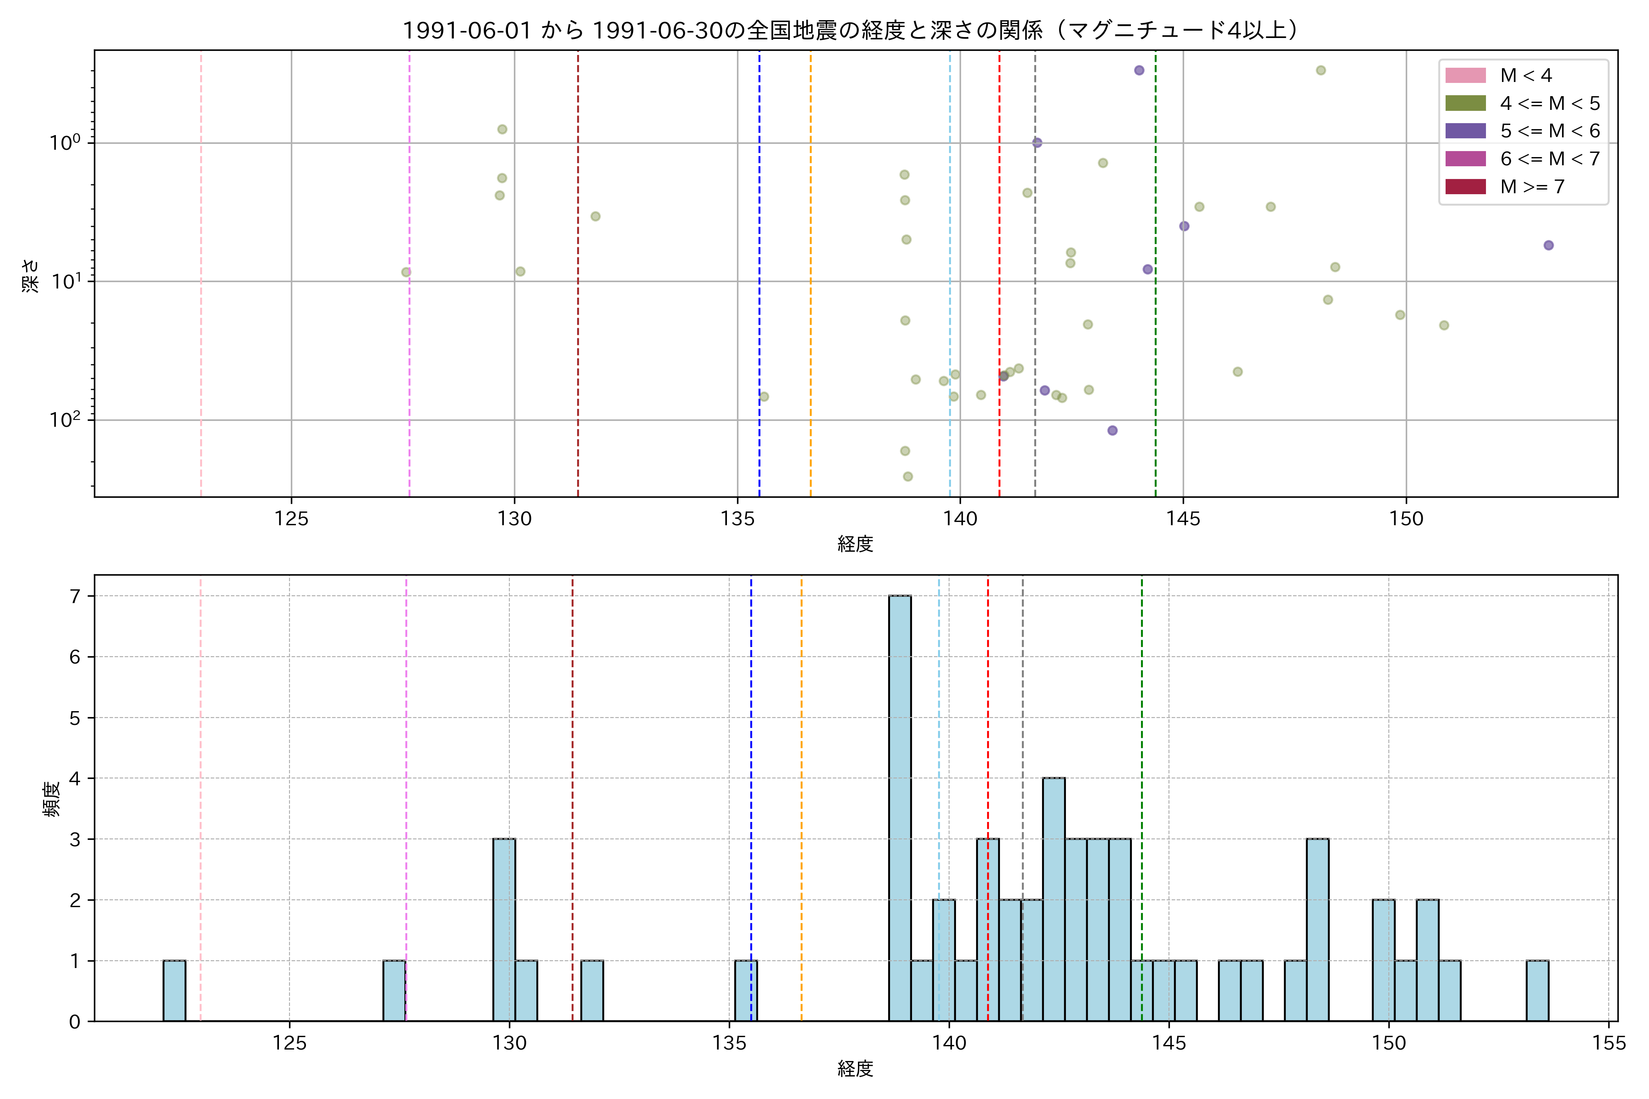Click the '頻度' y-axis label
The width and height of the screenshot is (1649, 1099).
(51, 799)
